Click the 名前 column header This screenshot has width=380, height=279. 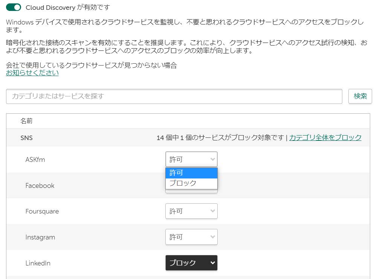pyautogui.click(x=26, y=121)
